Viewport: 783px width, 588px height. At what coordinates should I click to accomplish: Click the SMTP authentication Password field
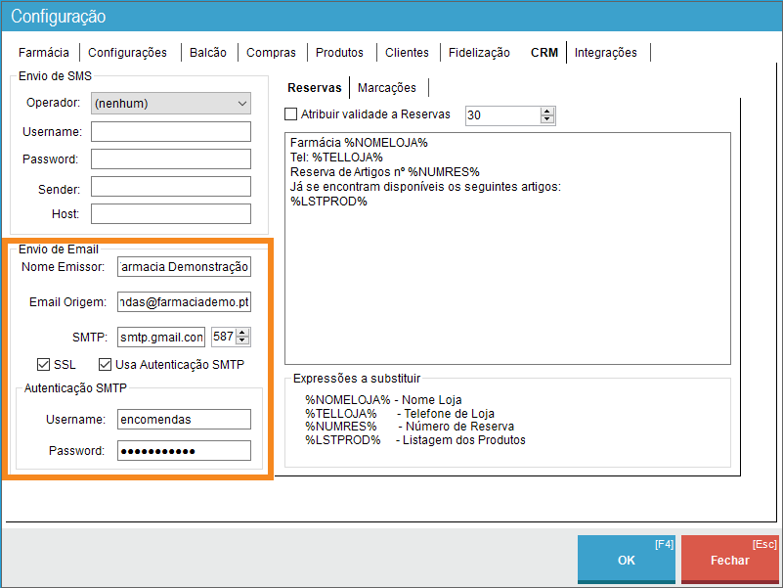point(184,451)
